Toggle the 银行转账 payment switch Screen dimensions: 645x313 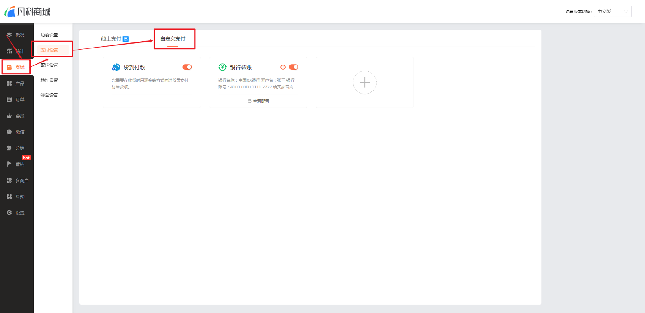pyautogui.click(x=294, y=67)
